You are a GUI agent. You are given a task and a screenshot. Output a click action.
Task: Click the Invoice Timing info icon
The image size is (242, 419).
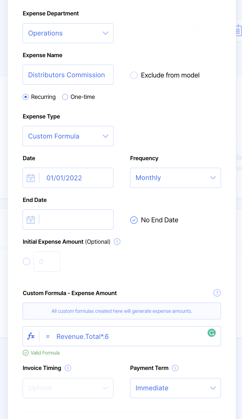(x=68, y=368)
